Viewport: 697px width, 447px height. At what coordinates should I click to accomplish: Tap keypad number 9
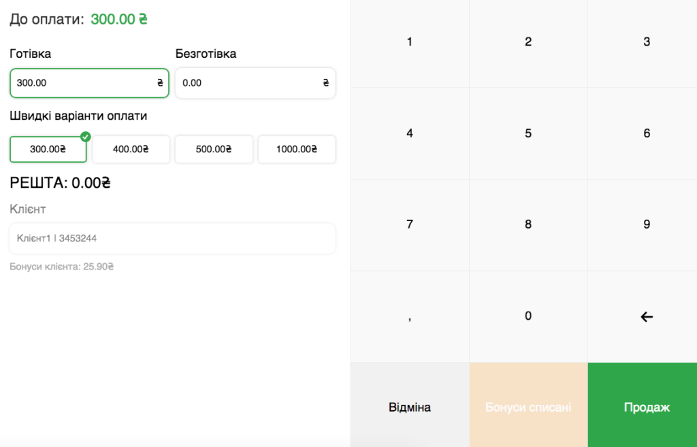(x=647, y=225)
